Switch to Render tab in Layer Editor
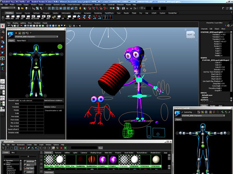 click(213, 106)
